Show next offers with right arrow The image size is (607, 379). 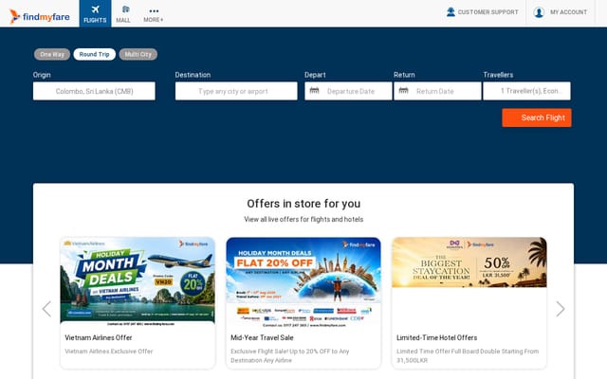click(x=561, y=309)
